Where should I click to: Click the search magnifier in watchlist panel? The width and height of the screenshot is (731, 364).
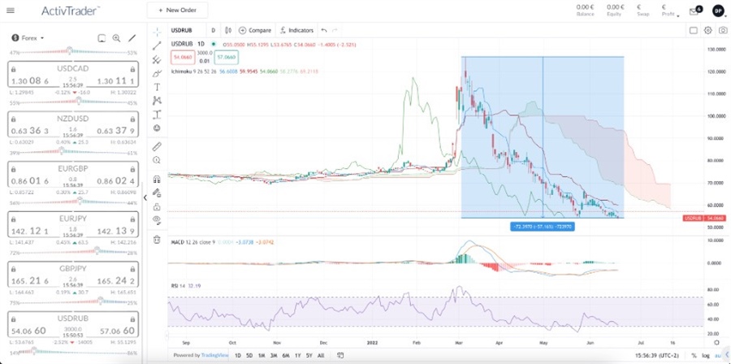click(116, 38)
